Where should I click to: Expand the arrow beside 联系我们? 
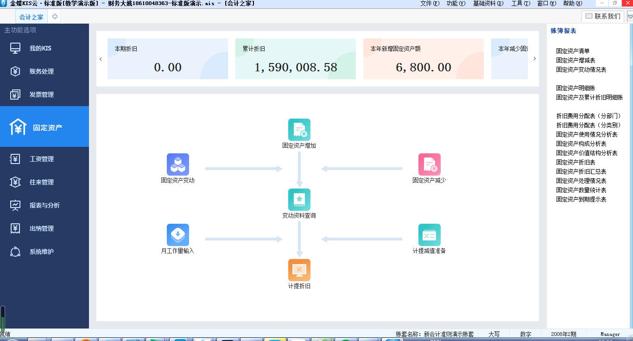pyautogui.click(x=630, y=17)
